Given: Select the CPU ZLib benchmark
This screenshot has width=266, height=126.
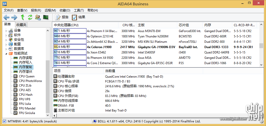Looking at the screenshot, I should tap(25, 86).
